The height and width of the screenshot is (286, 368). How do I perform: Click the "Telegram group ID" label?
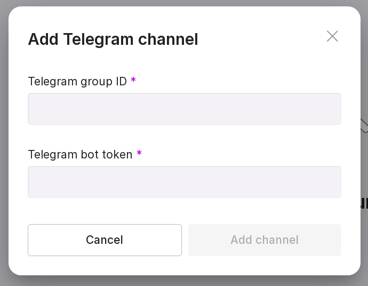[77, 81]
